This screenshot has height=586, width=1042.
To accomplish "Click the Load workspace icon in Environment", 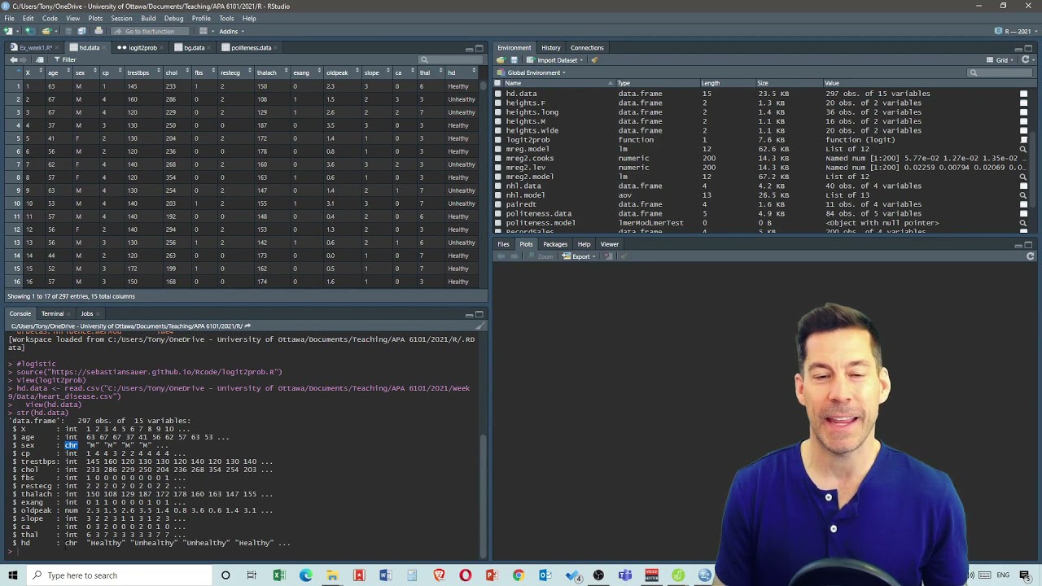I will [501, 59].
